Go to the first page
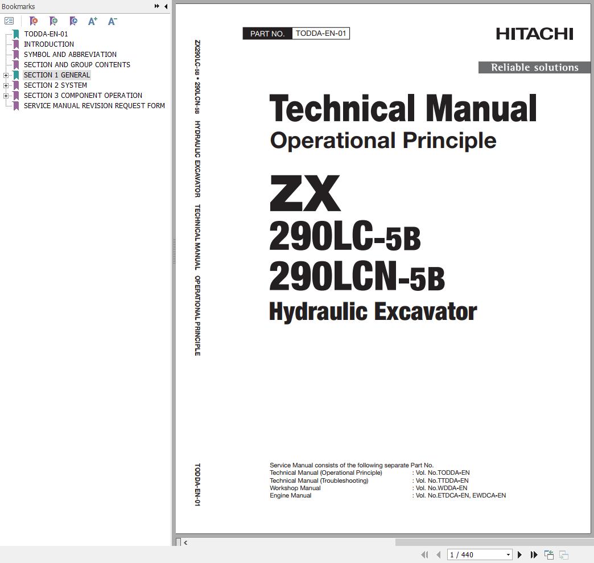 (x=424, y=554)
